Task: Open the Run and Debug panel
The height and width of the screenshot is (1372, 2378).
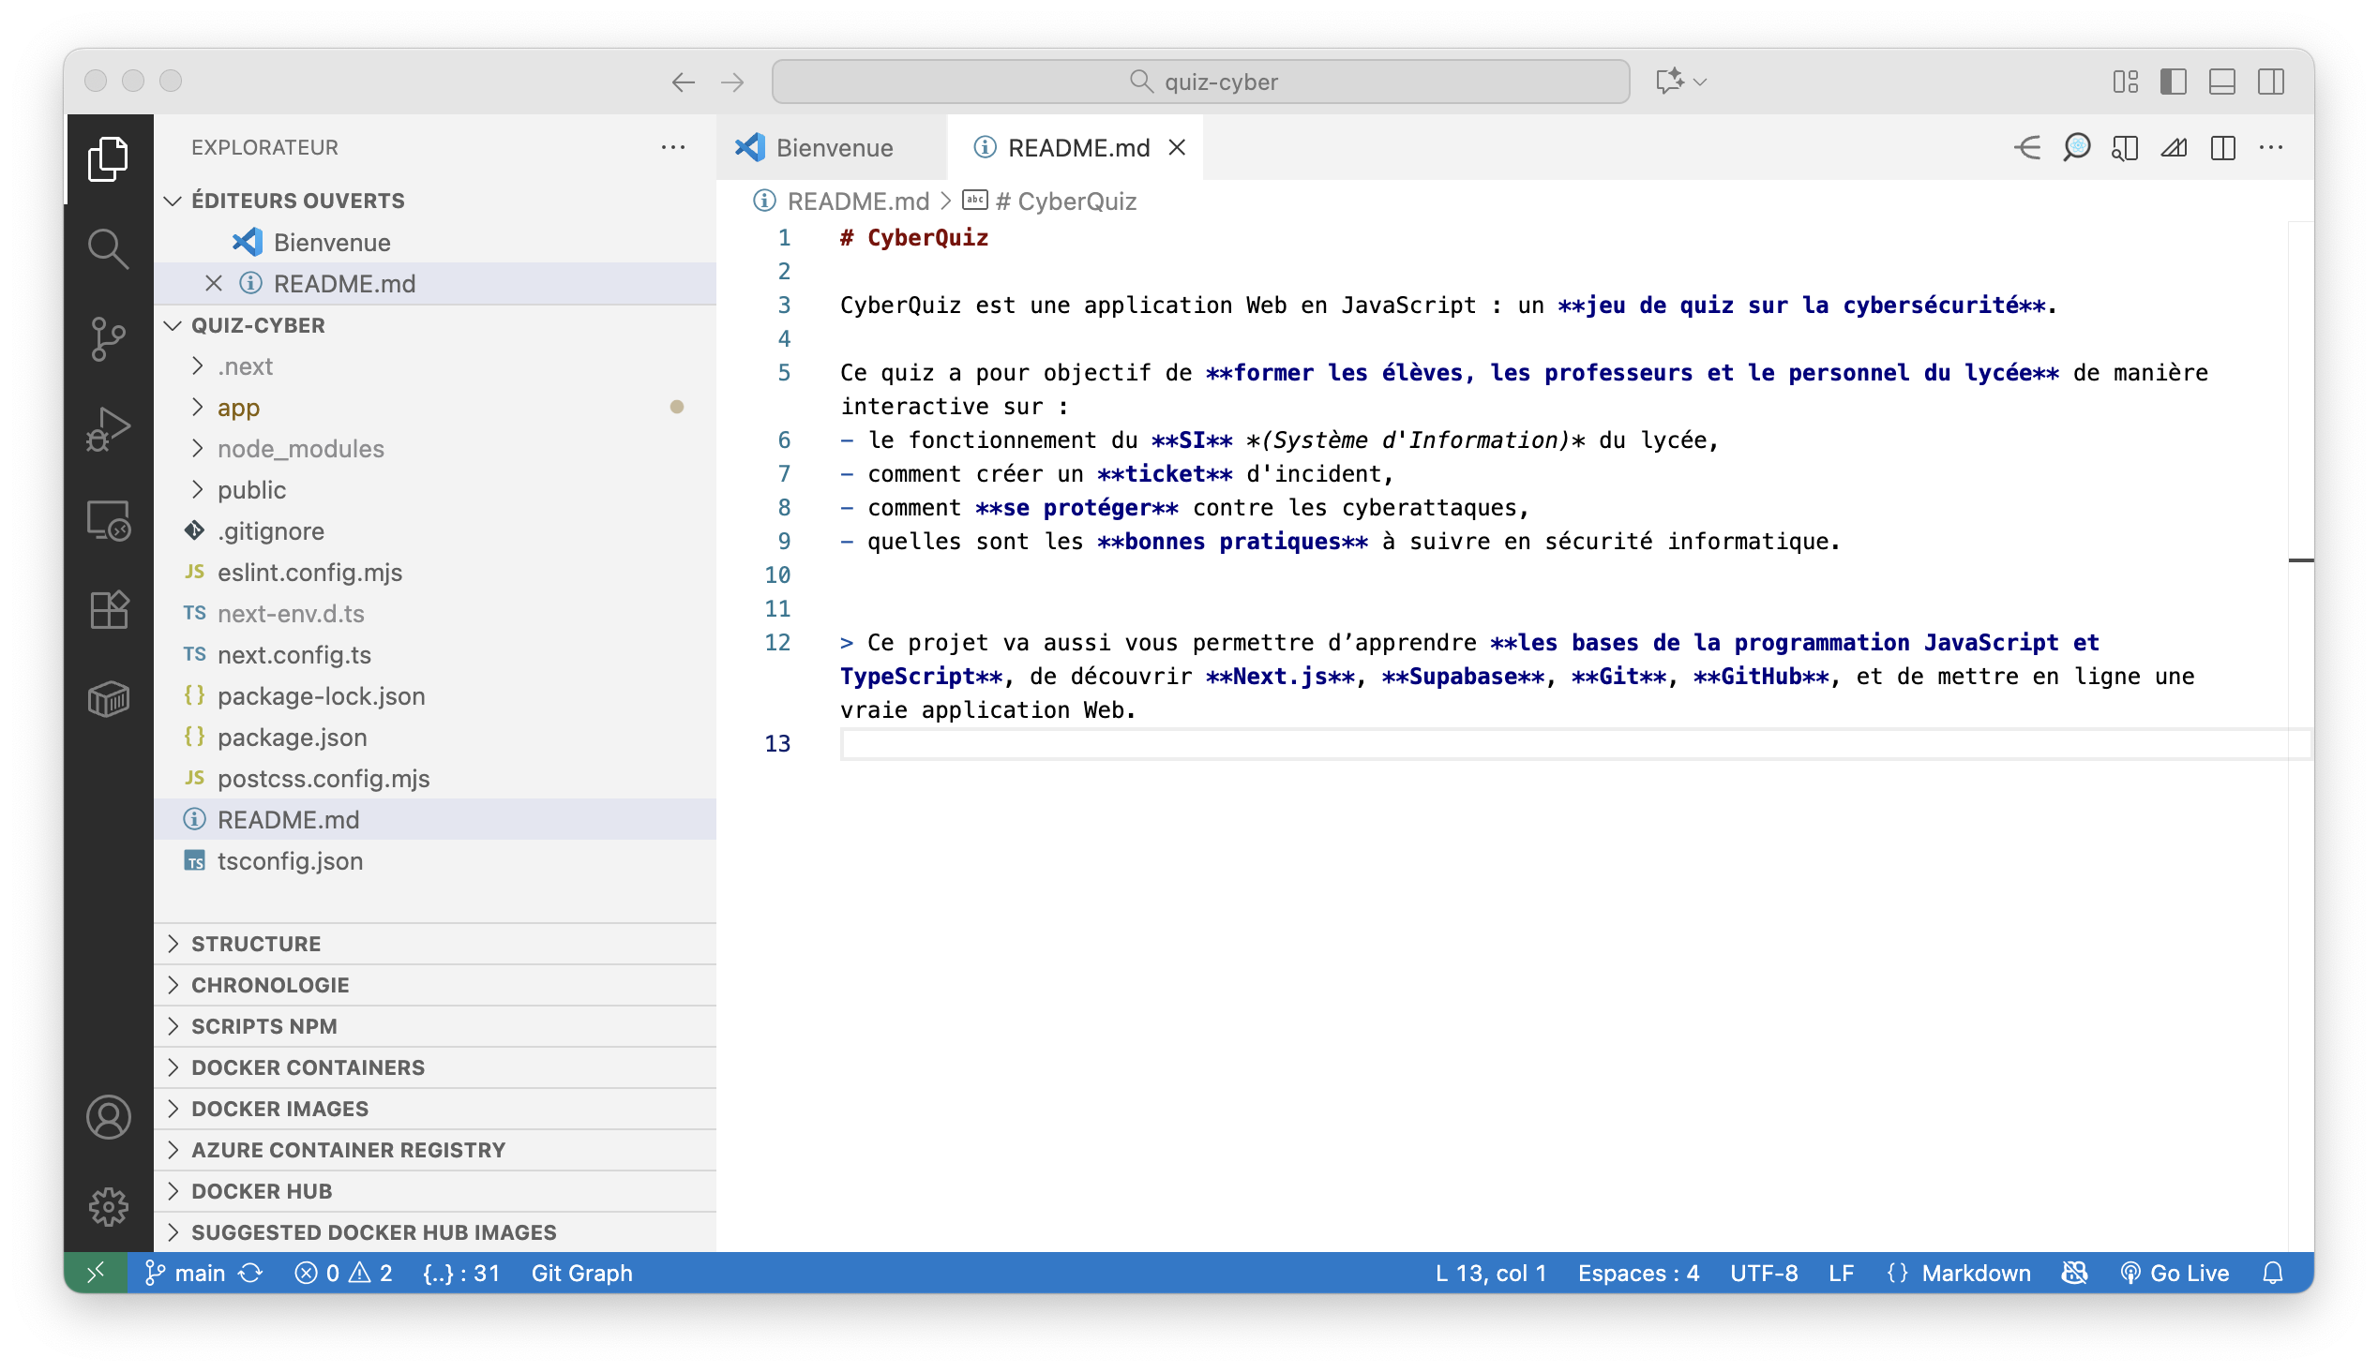Action: (110, 430)
